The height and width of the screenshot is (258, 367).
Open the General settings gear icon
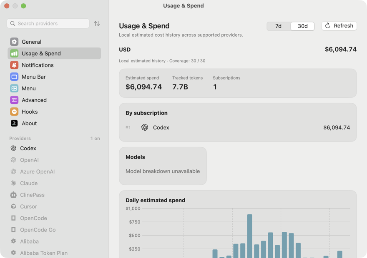click(x=14, y=42)
